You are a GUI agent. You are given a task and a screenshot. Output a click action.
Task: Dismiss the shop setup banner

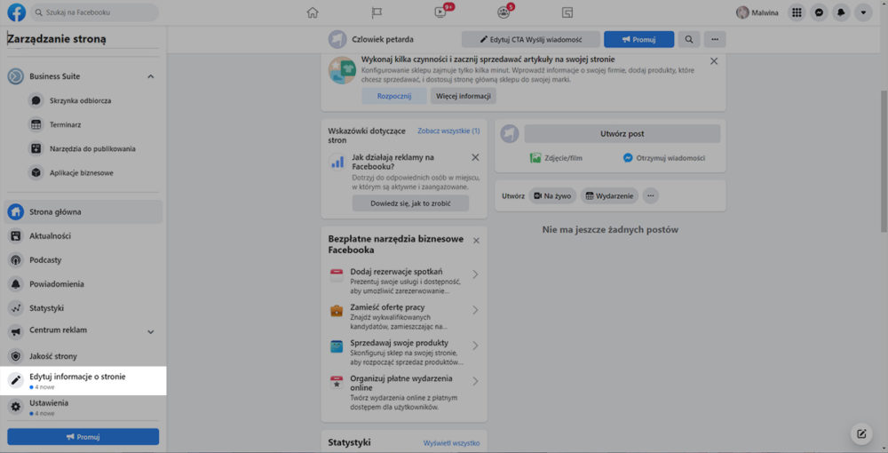pyautogui.click(x=714, y=61)
